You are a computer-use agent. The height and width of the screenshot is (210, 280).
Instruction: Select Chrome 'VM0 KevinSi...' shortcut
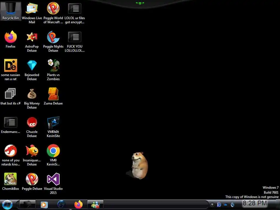tap(53, 155)
